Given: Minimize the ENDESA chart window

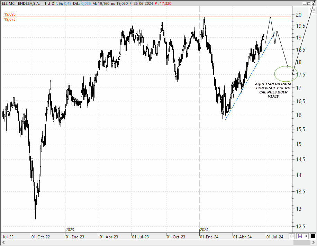Looking at the screenshot, I should pos(304,3).
